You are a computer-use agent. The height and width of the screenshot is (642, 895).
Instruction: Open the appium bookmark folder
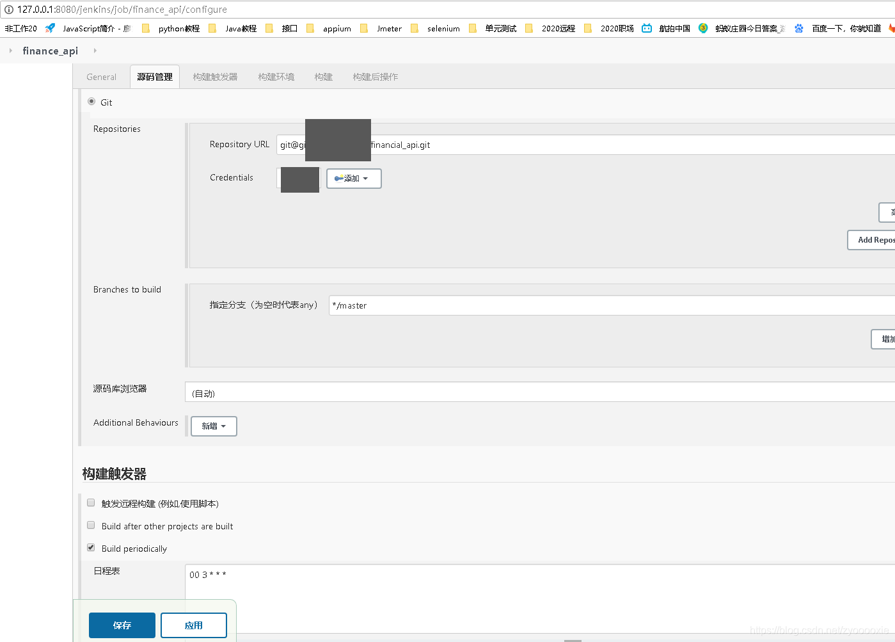(329, 28)
